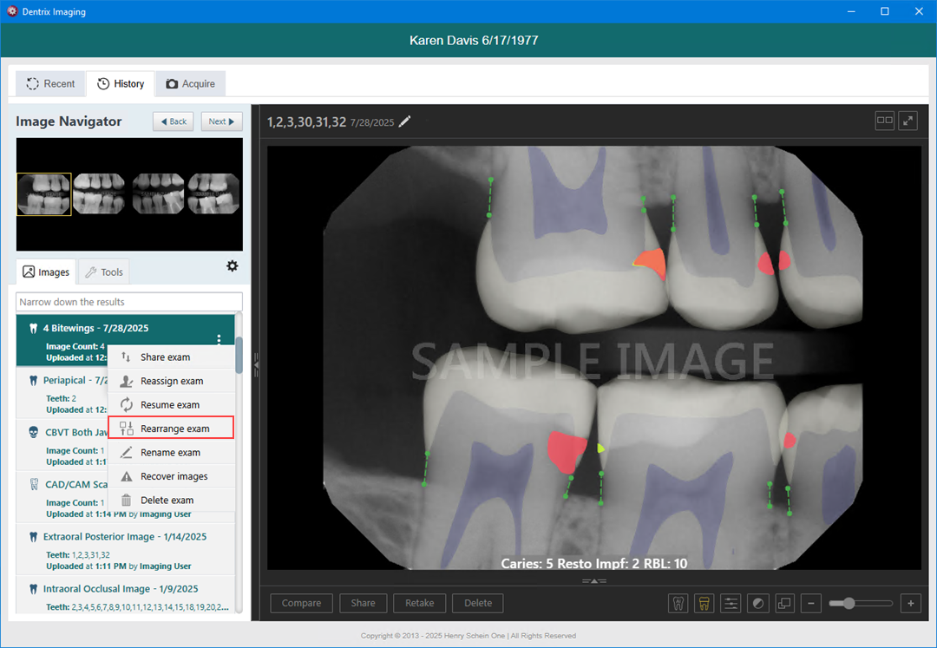937x648 pixels.
Task: Click the pencil edit icon beside the date
Action: (x=405, y=121)
